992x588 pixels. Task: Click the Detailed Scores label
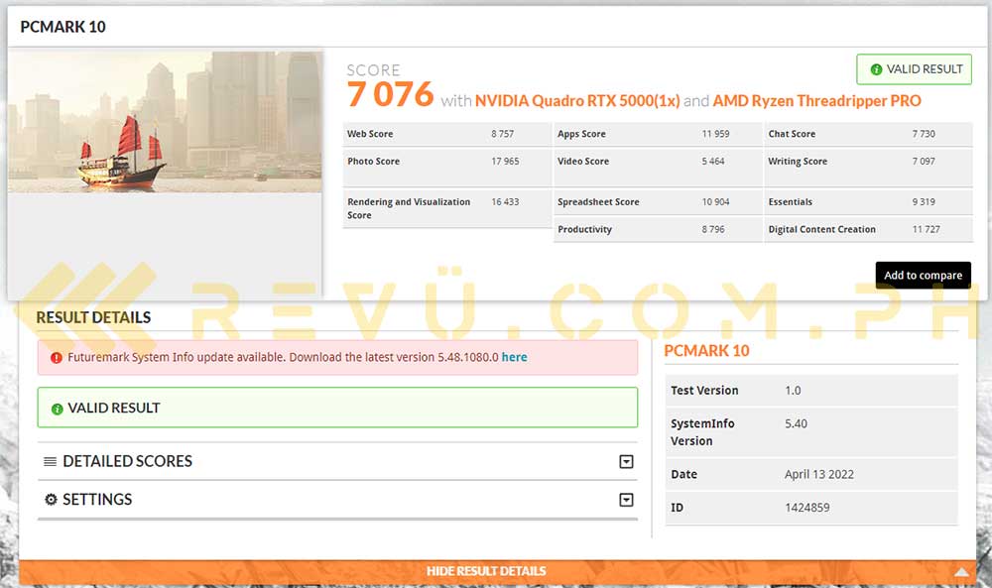click(127, 461)
